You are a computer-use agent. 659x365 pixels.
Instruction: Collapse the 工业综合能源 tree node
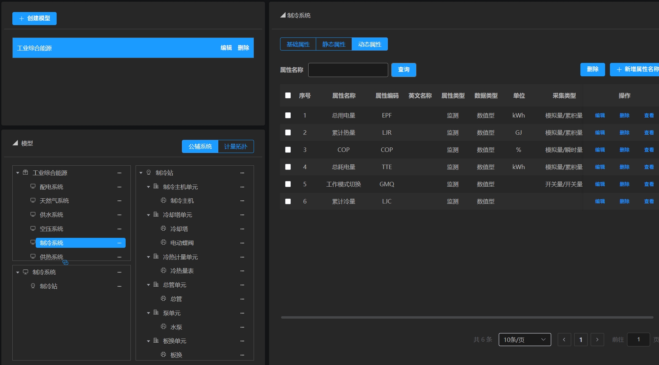18,173
